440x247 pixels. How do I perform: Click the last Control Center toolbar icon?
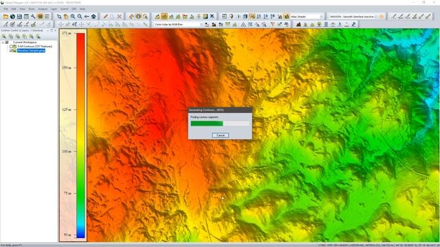tap(38, 36)
